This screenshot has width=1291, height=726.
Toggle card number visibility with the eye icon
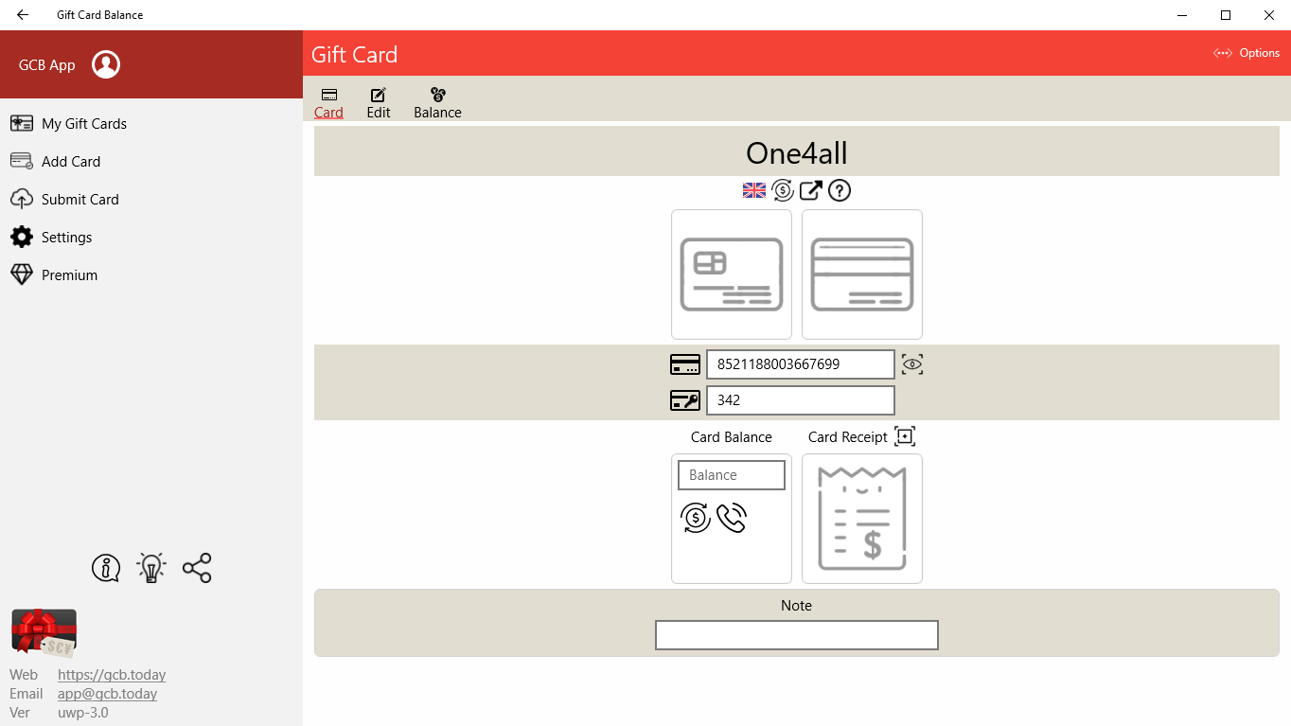pyautogui.click(x=912, y=363)
